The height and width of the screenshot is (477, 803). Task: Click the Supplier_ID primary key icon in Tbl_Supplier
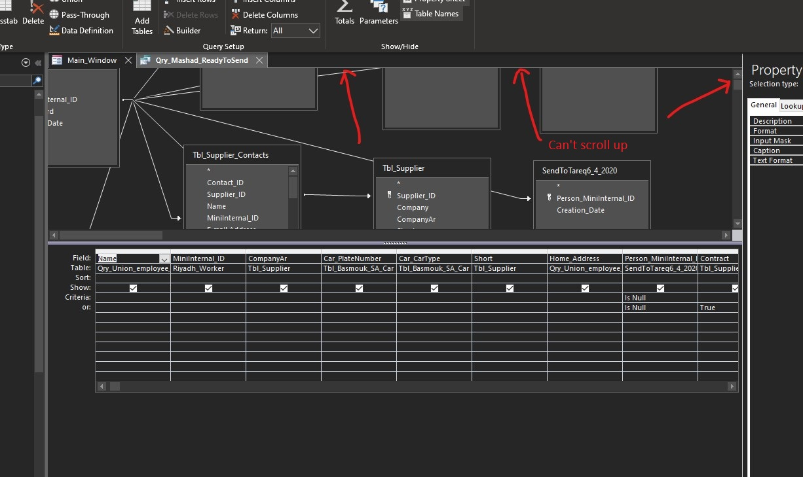click(x=390, y=196)
